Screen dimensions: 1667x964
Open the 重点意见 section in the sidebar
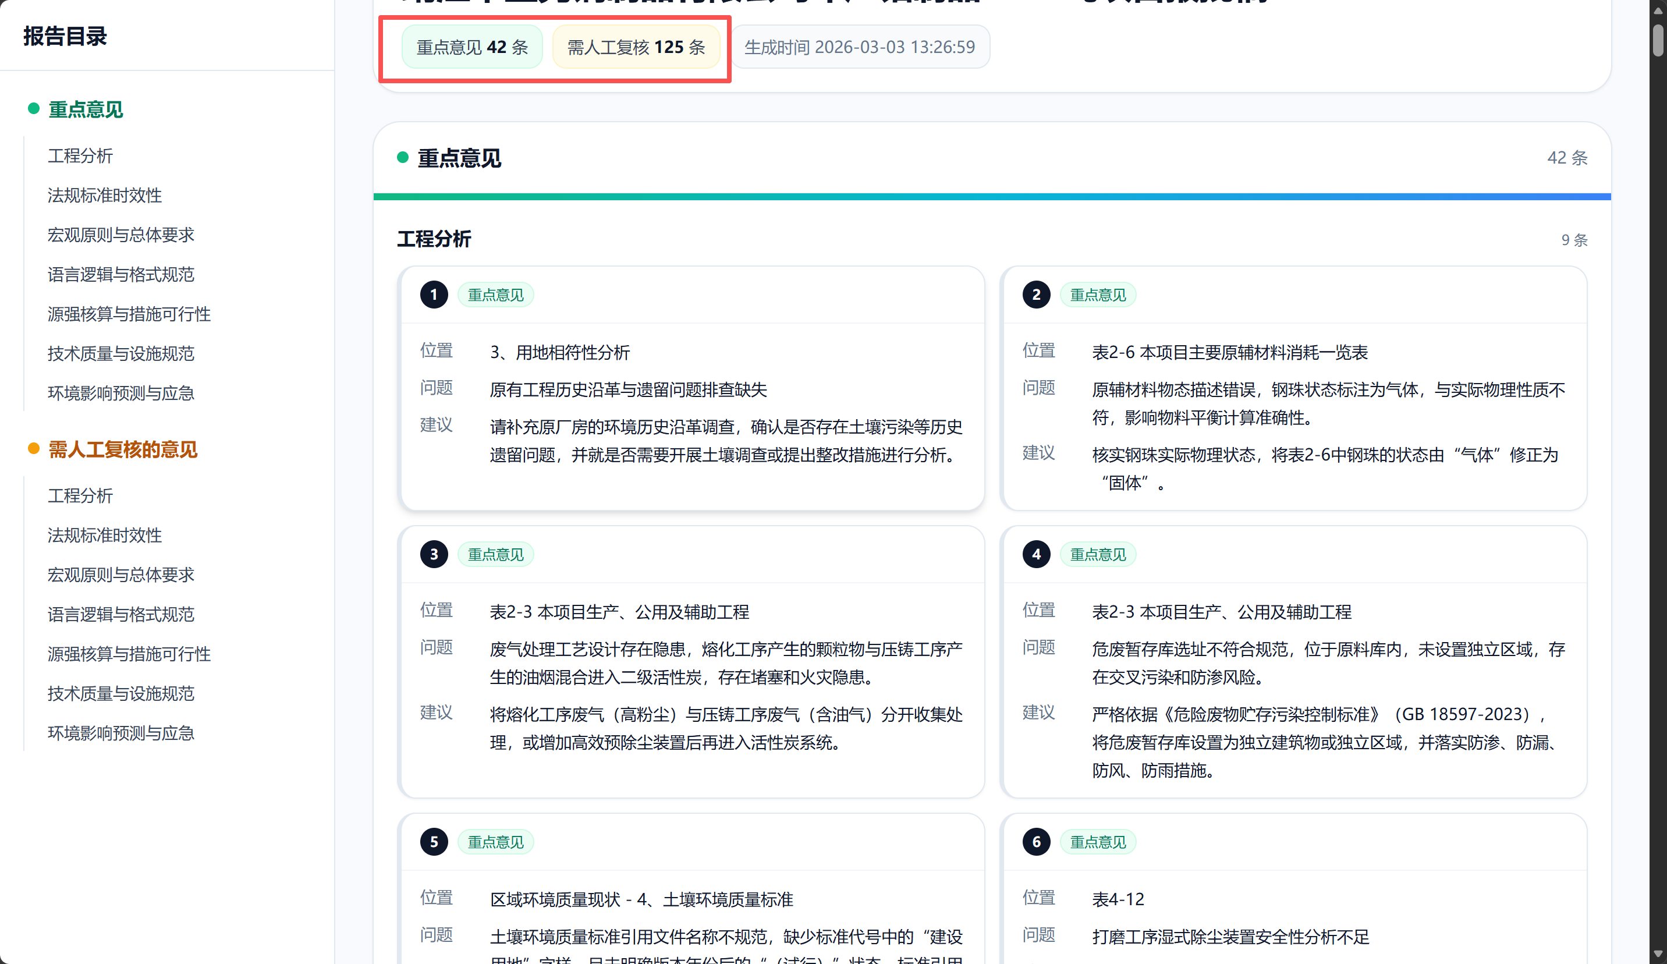(86, 109)
